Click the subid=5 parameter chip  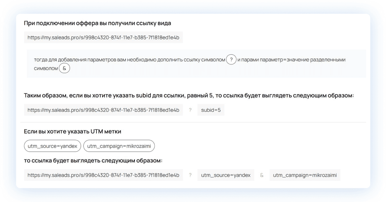(211, 110)
